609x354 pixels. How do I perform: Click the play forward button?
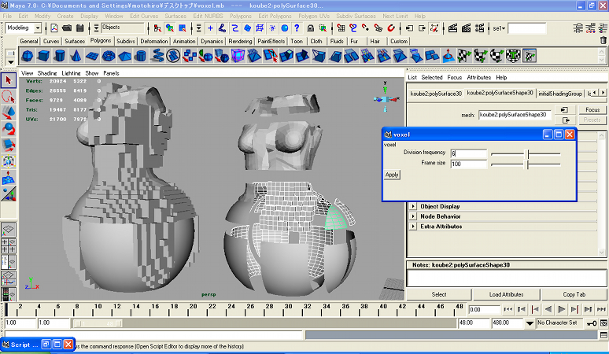561,309
